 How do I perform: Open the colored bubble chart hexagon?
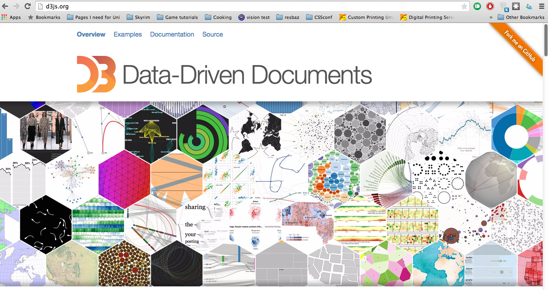[x=334, y=179]
